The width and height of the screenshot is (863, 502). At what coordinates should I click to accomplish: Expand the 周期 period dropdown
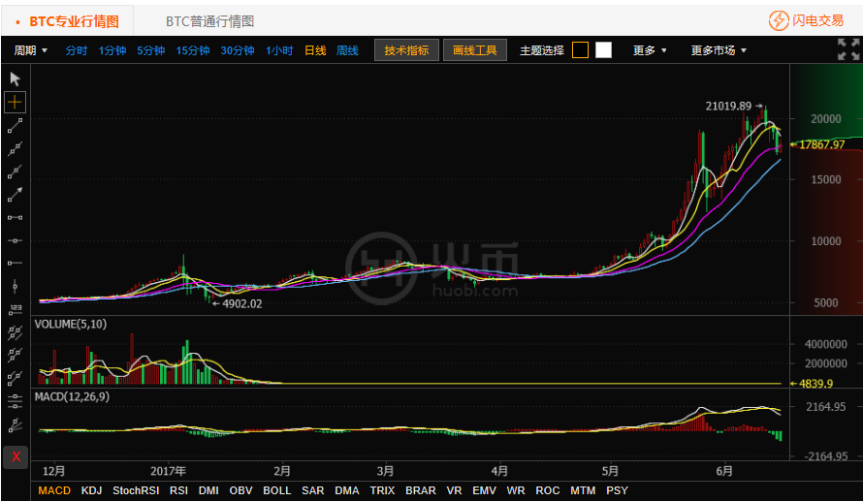(x=31, y=50)
